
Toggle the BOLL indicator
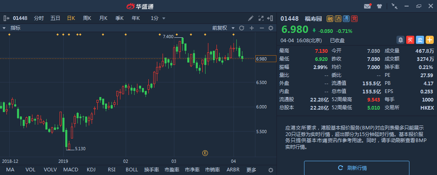(x=131, y=170)
